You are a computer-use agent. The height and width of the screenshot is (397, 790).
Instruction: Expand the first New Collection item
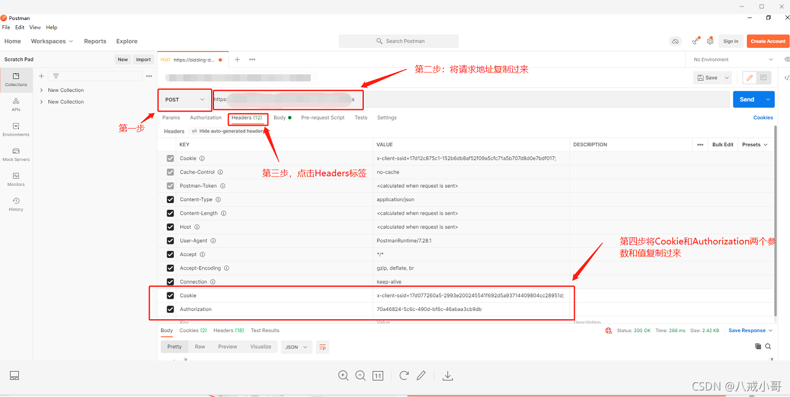click(x=41, y=90)
